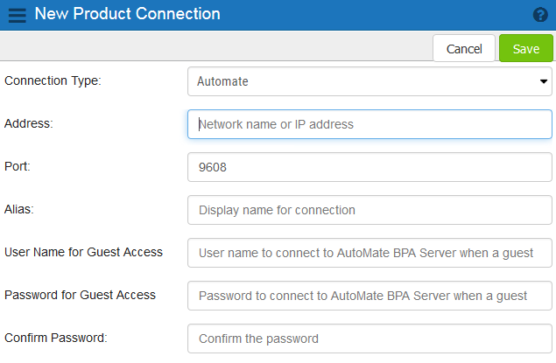
Task: Click the help question mark icon
Action: pos(540,15)
